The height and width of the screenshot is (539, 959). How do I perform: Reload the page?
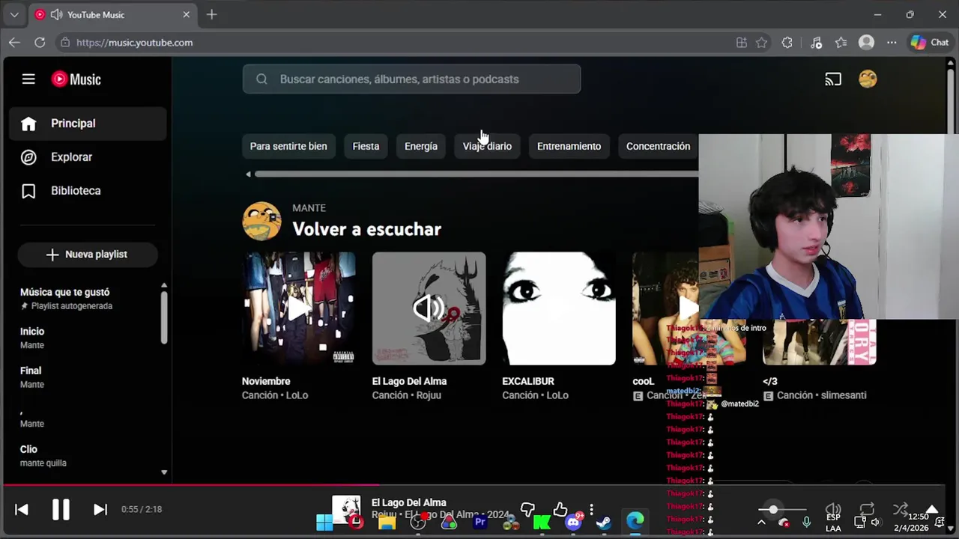point(40,43)
